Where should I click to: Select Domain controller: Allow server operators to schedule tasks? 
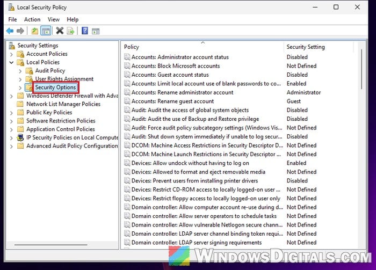(x=204, y=216)
